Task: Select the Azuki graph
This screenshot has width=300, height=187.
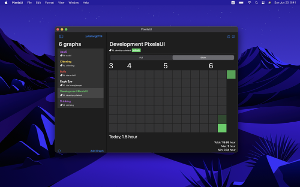Action: tap(80, 53)
